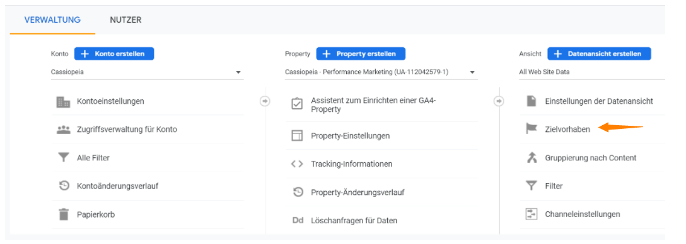Click the Alle Filter funnel icon
686x244 pixels.
[64, 158]
